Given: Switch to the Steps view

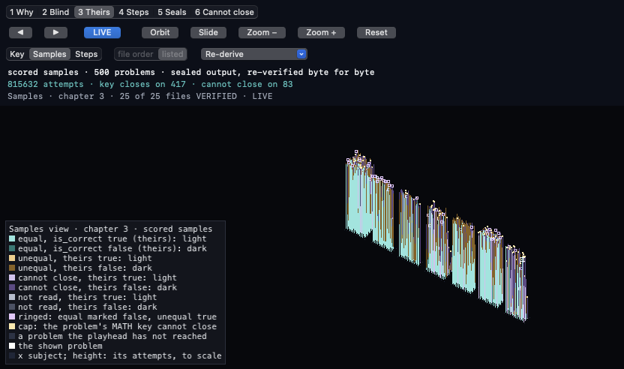Looking at the screenshot, I should pos(86,54).
